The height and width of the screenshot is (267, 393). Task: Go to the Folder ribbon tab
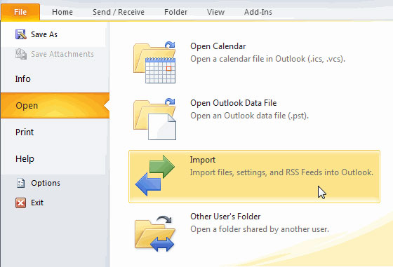pos(175,12)
